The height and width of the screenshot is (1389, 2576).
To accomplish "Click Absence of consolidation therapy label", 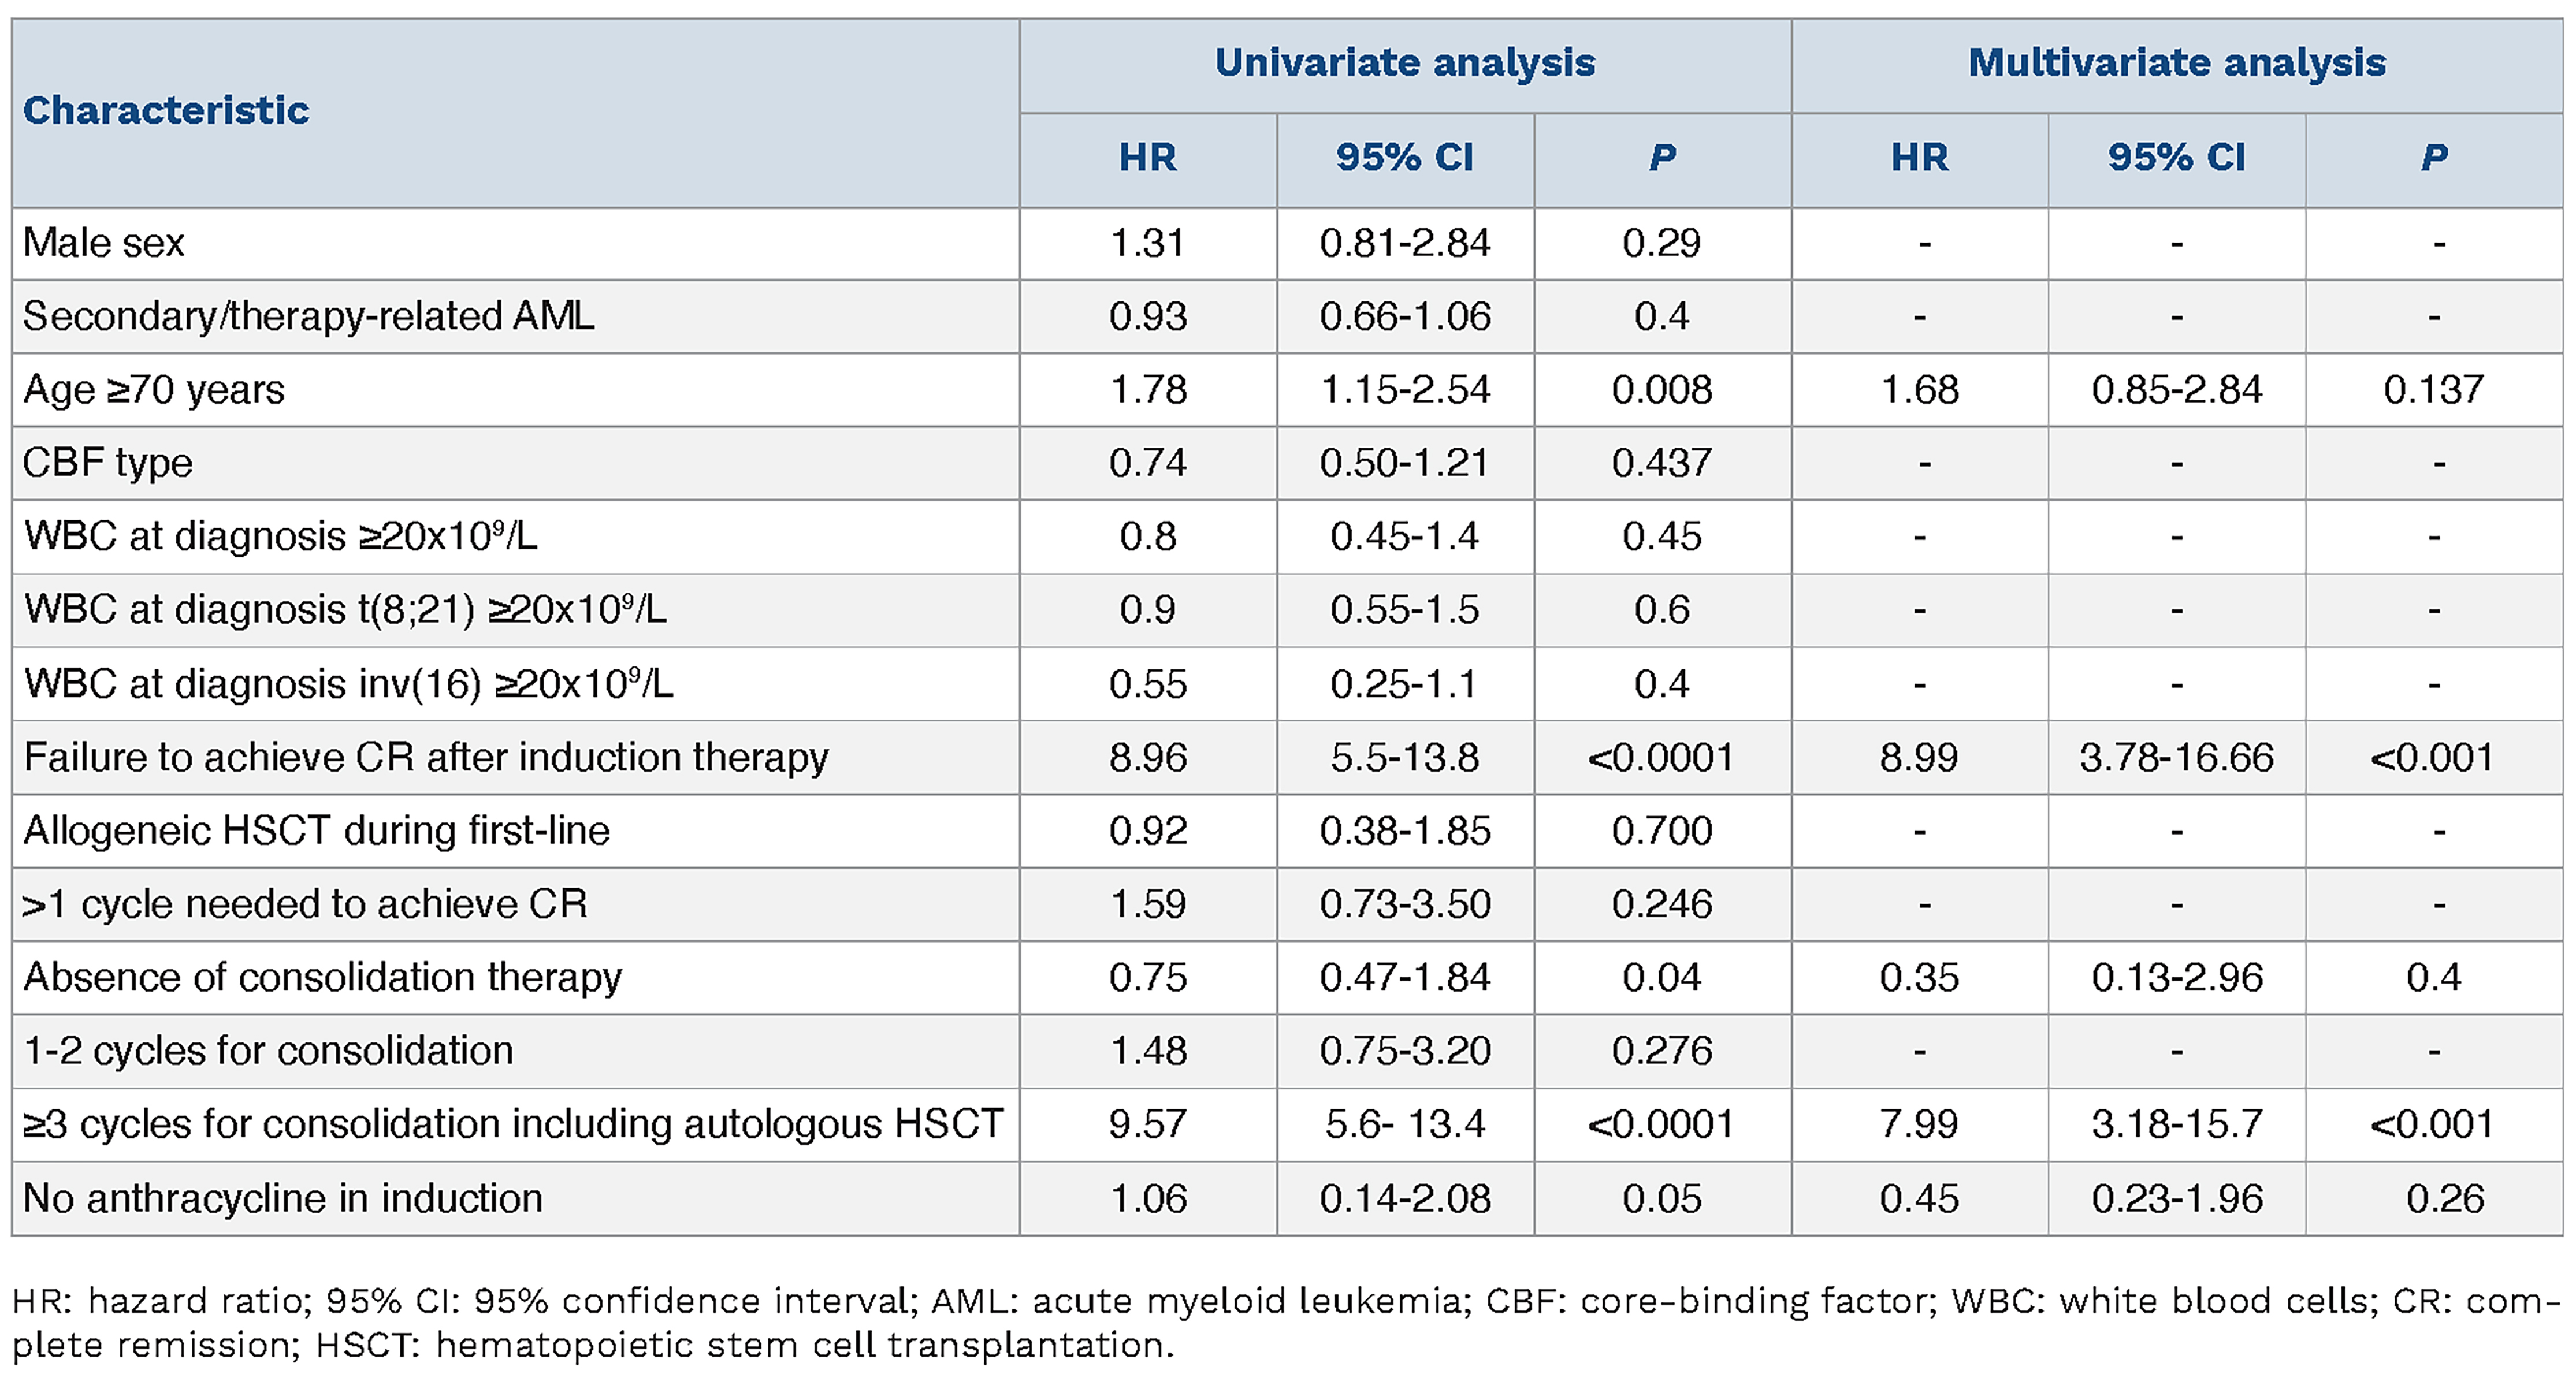I will [322, 977].
